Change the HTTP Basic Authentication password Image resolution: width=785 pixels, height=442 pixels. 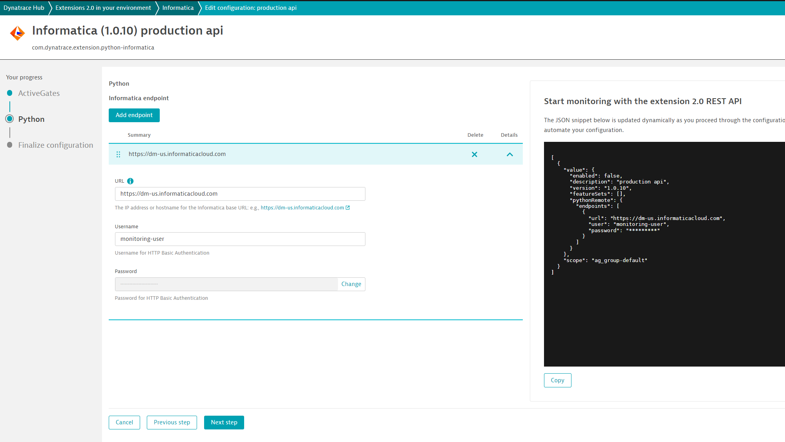[x=351, y=284]
